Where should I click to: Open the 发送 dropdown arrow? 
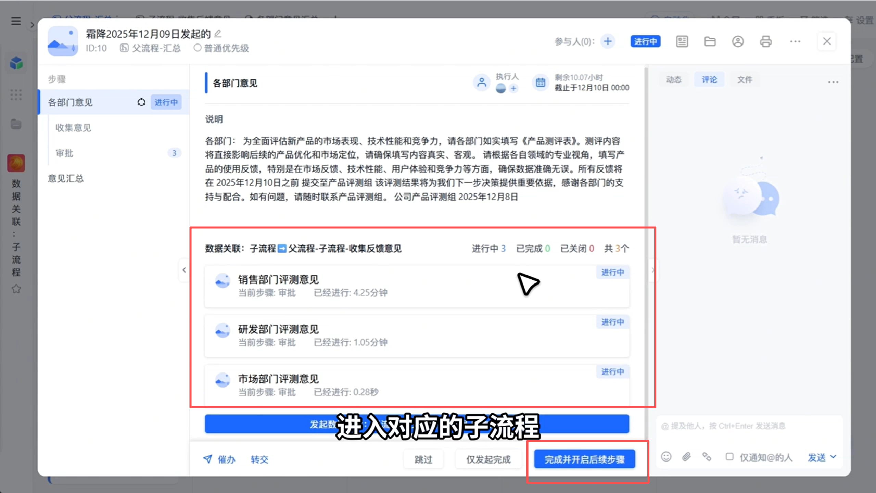click(833, 457)
